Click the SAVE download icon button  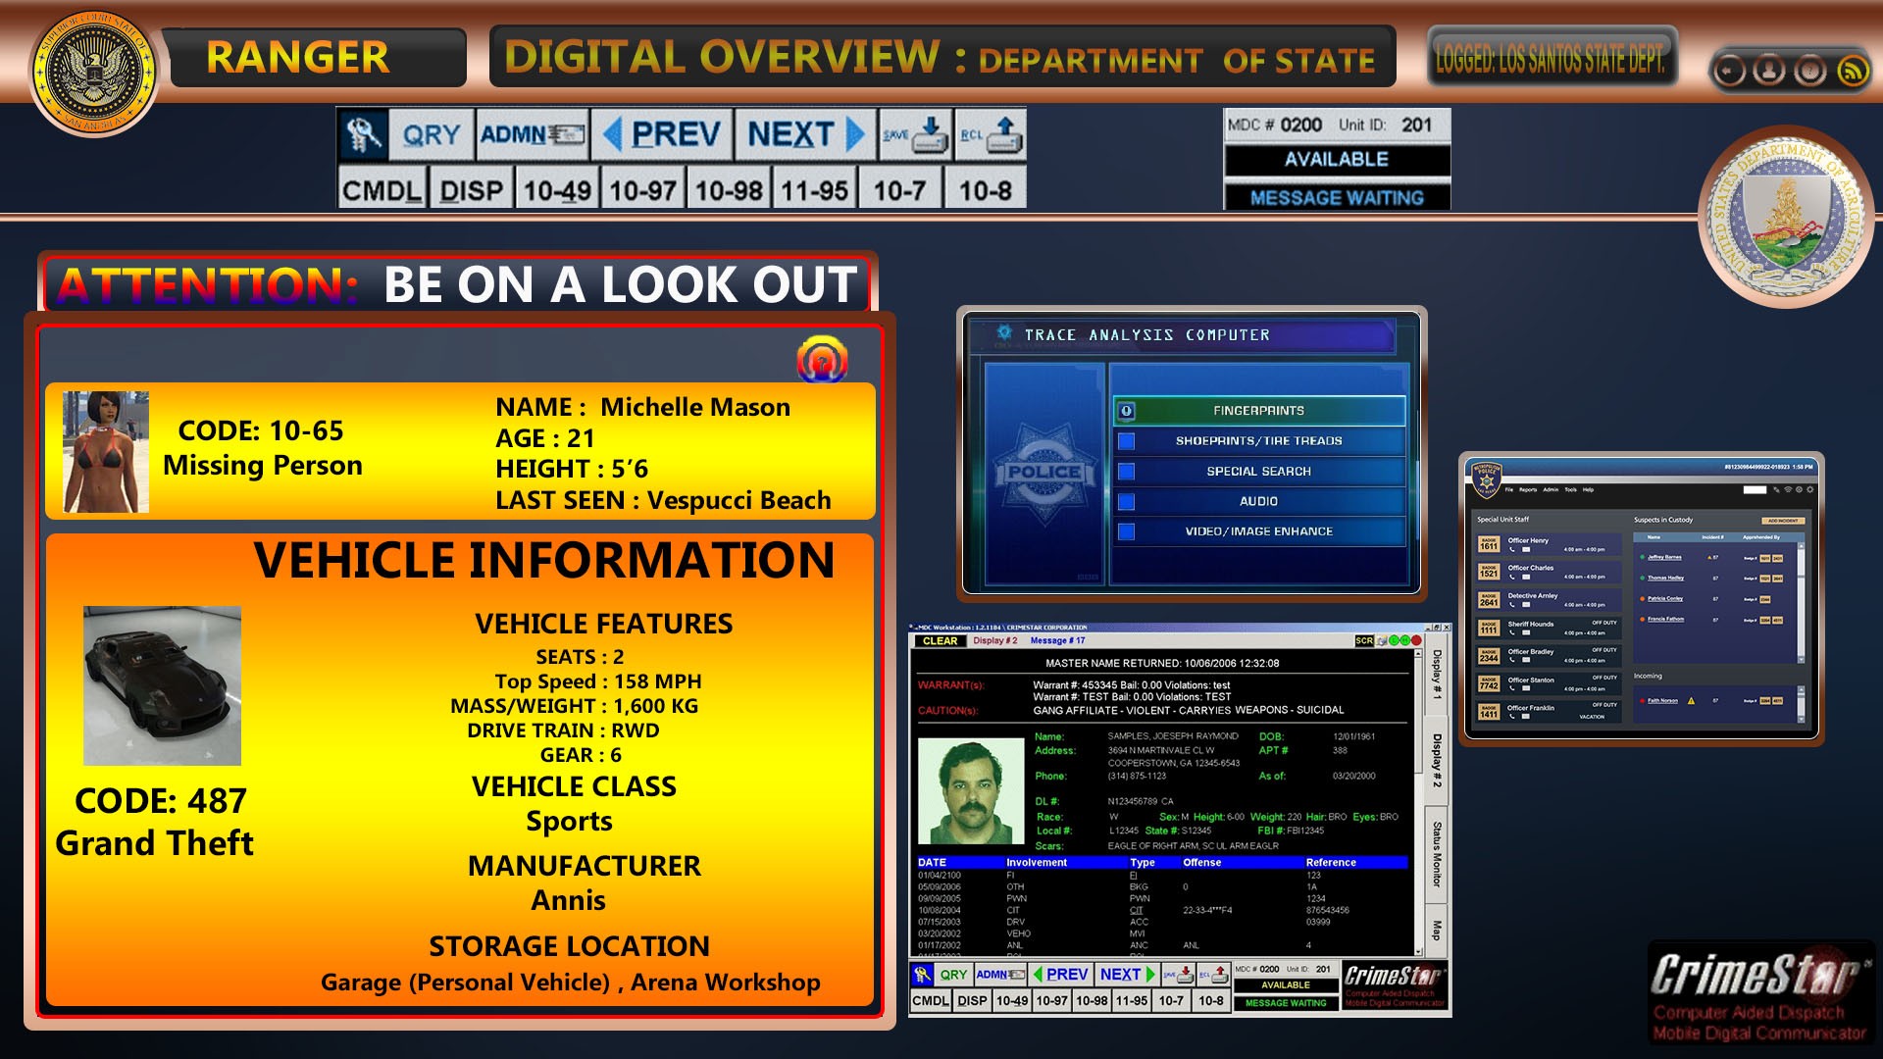point(915,134)
